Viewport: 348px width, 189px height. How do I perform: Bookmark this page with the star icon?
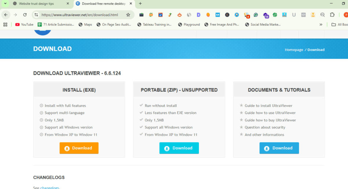point(128,15)
